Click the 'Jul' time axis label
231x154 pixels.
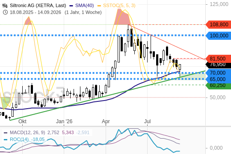(147, 121)
